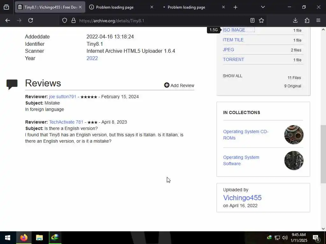Open Operating System Software collection link
This screenshot has height=244, width=326.
(241, 160)
